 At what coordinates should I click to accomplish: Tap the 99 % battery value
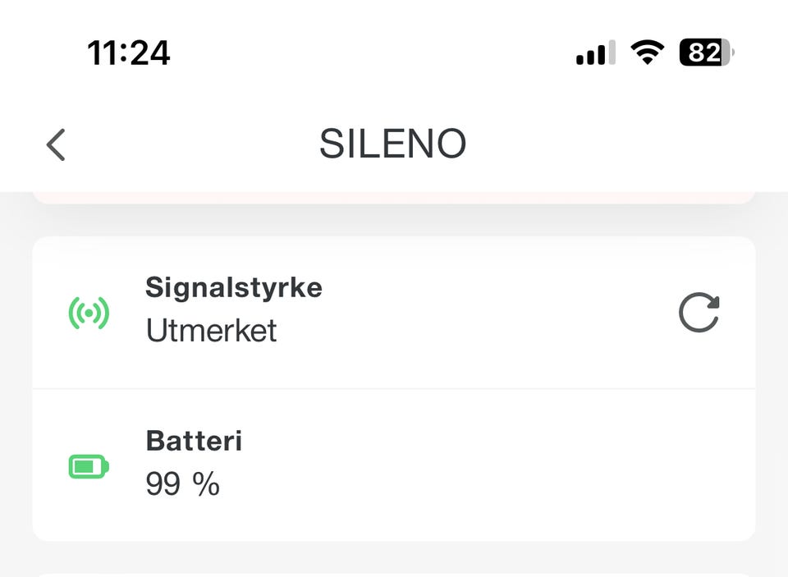click(182, 484)
